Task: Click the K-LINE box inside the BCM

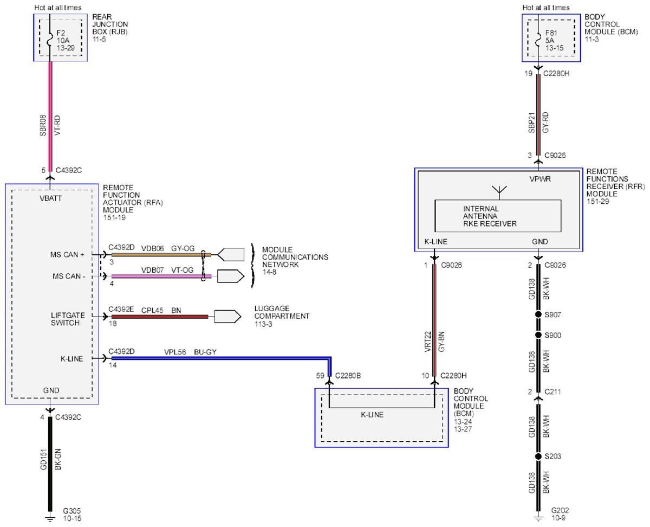Action: tap(381, 418)
